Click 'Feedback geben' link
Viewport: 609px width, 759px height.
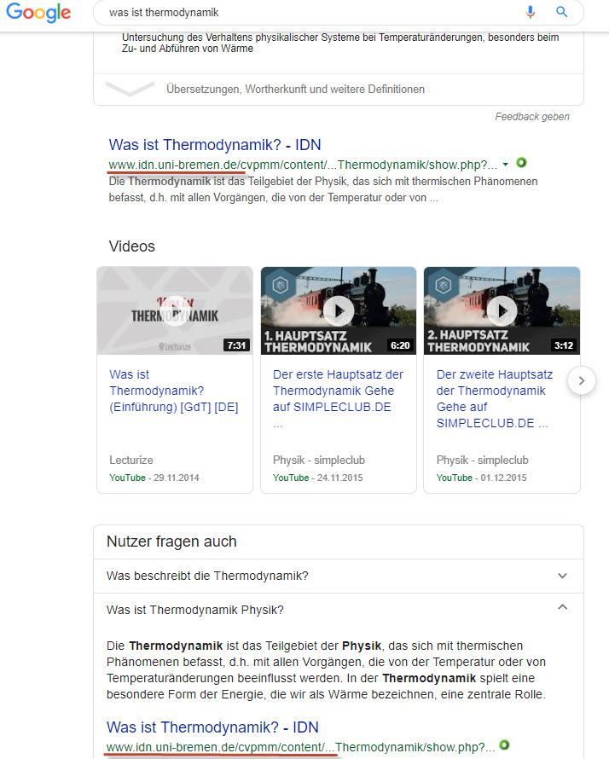(x=532, y=117)
